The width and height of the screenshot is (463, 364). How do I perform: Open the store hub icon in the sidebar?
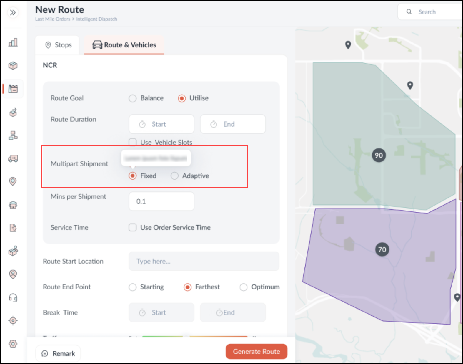(x=13, y=205)
